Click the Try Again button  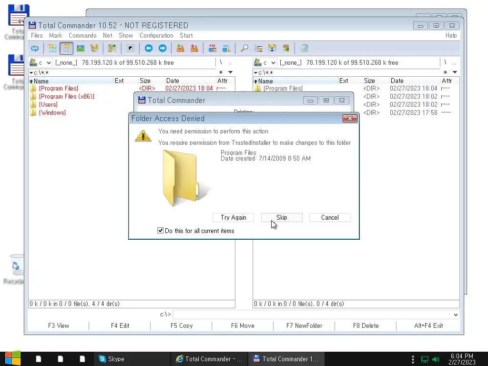pos(233,217)
